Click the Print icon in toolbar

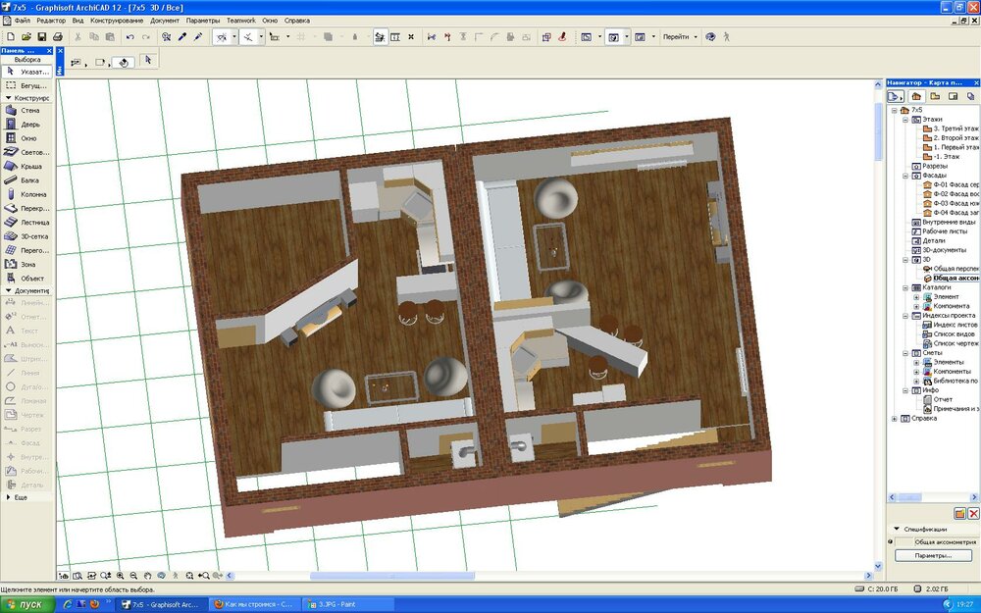(x=57, y=36)
